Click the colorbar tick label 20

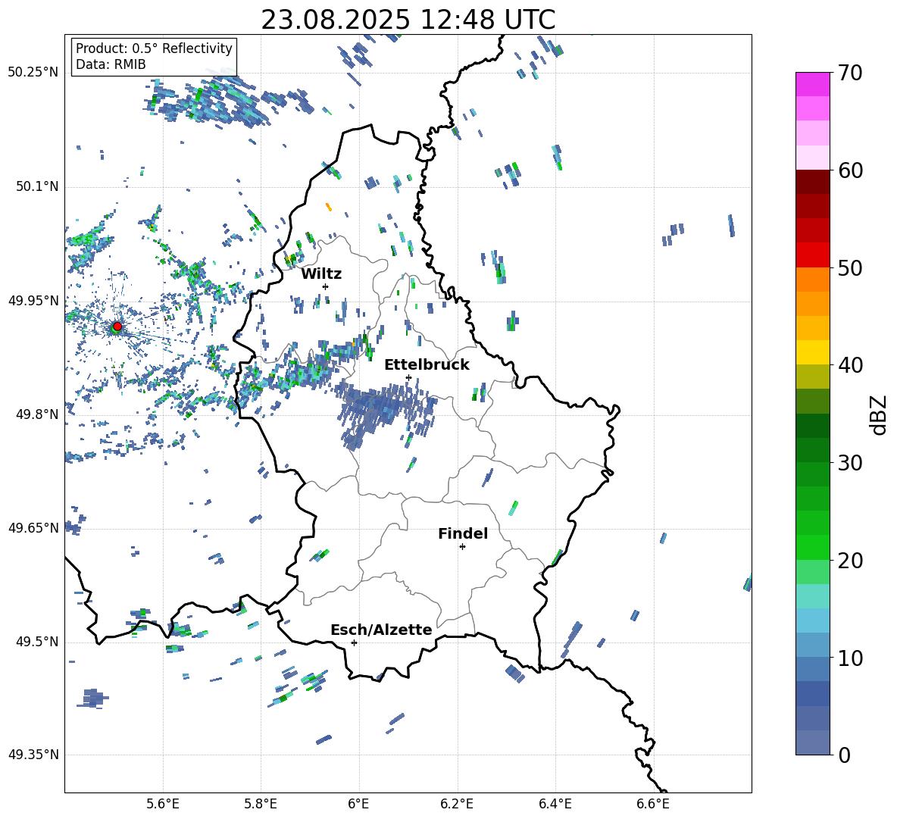coord(850,561)
